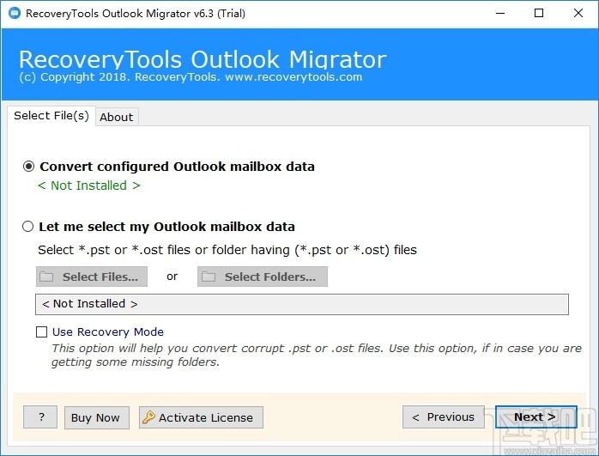Go back with the Previous button
This screenshot has height=456, width=599.
tap(443, 417)
